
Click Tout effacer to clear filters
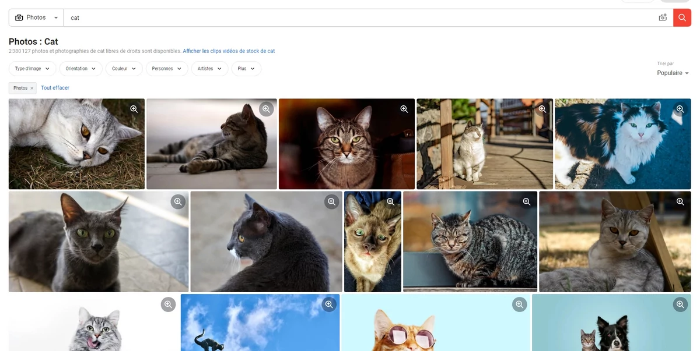(55, 88)
